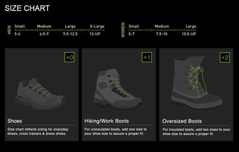The width and height of the screenshot is (239, 152).
Task: Click the women's 7.5-10 size range
Action: (162, 34)
